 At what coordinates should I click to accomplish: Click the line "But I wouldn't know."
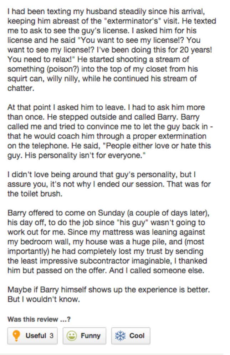(x=44, y=299)
